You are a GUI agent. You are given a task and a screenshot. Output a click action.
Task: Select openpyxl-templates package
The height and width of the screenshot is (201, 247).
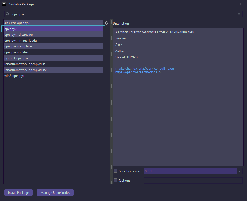54,46
